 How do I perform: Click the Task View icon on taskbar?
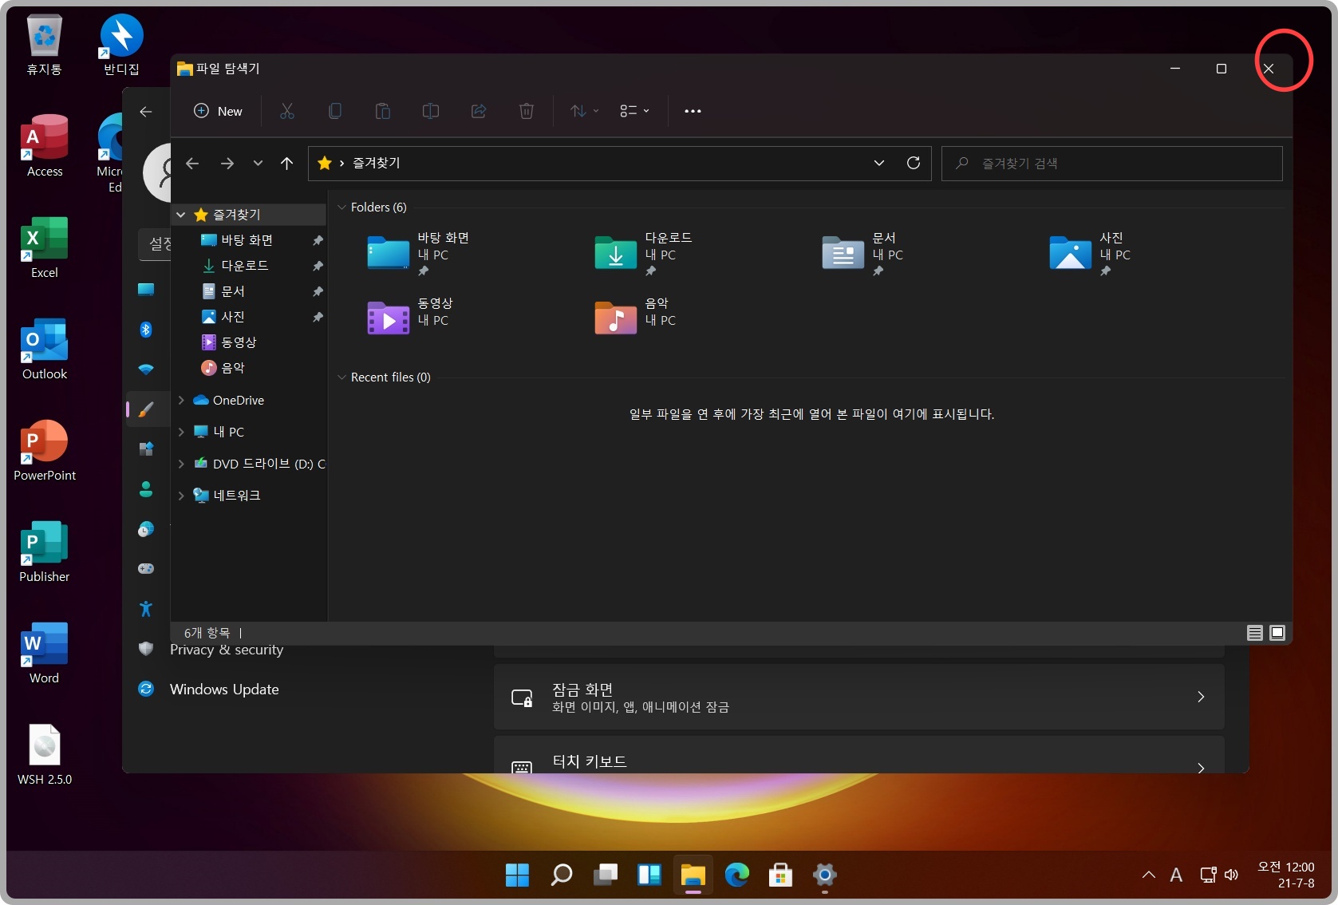pos(606,875)
